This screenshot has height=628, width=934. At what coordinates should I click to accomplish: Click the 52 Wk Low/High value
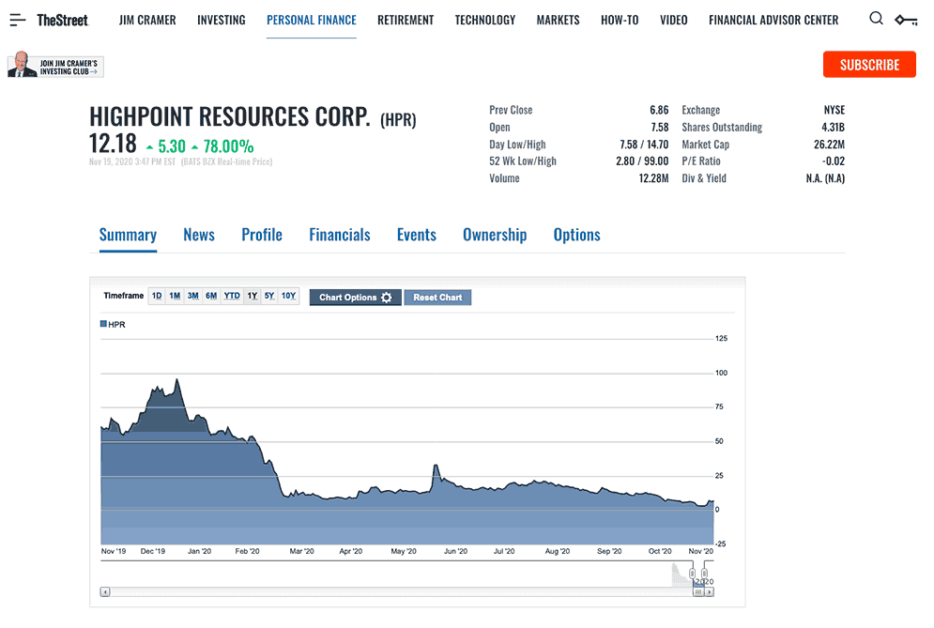[x=642, y=161]
